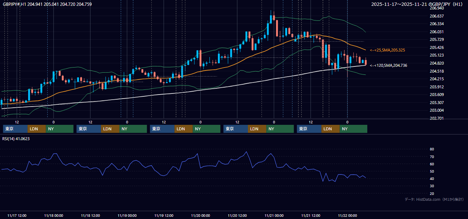Click price axis value 206.637
Viewport: 468px width, 219px height.
click(437, 16)
